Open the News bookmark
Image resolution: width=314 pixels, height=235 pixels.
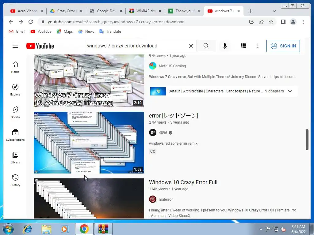[86, 32]
